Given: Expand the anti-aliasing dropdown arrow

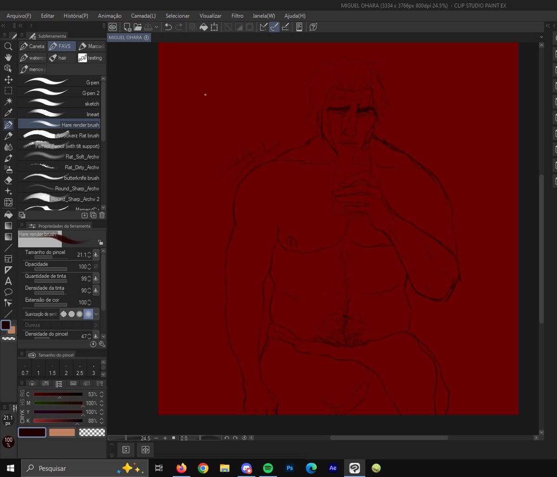Looking at the screenshot, I should click(96, 314).
